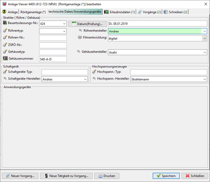Click the radiation icon on Anlage tab
This screenshot has height=182, width=210.
tap(4, 12)
